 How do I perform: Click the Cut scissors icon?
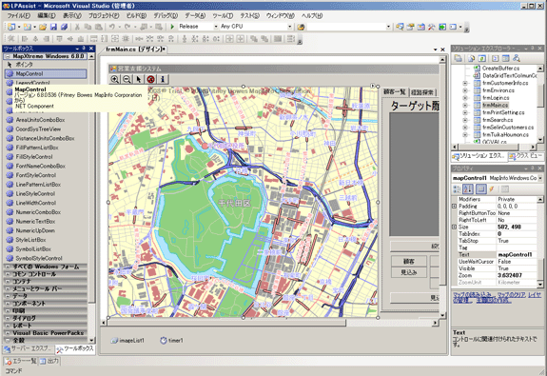pos(77,27)
